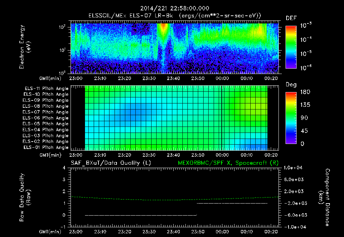Click the 1.0e+04 right axis value

pos(293,168)
